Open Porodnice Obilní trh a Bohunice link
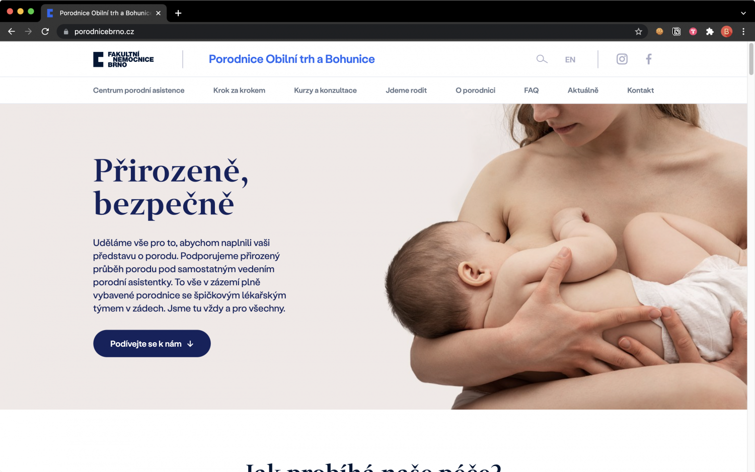The width and height of the screenshot is (755, 472). [x=291, y=59]
